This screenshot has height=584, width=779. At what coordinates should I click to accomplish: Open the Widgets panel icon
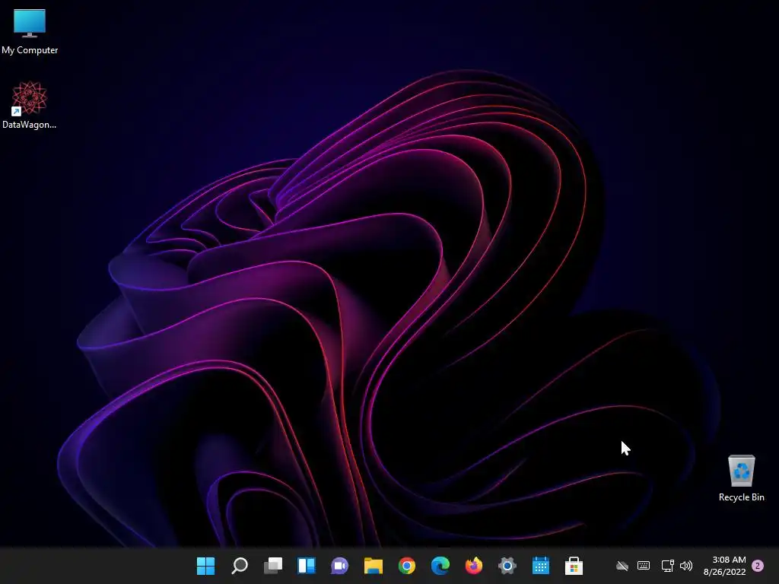(x=307, y=566)
